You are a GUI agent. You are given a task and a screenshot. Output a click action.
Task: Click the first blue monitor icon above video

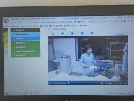point(62,34)
